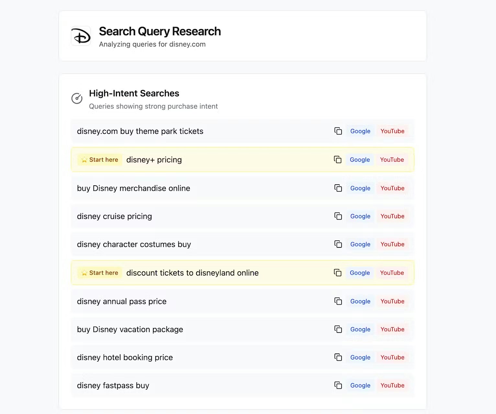Open YouTube results for 'disney character costumes buy'
Image resolution: width=496 pixels, height=414 pixels.
[x=392, y=244]
